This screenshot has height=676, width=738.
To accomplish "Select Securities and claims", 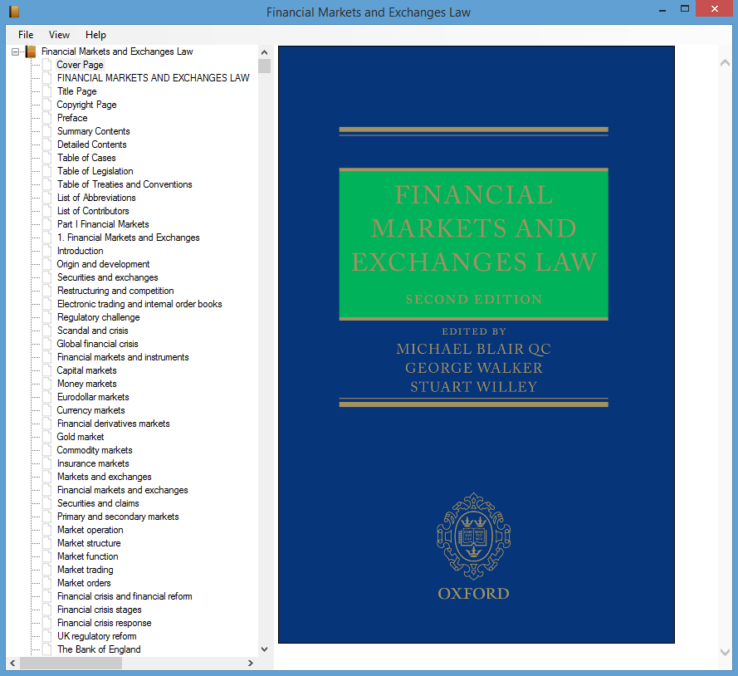I will point(98,503).
